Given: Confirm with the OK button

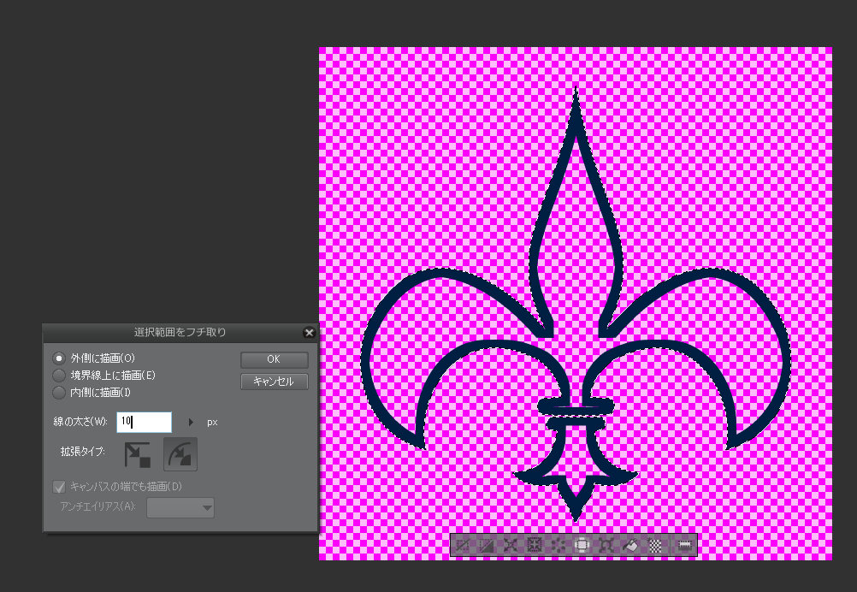Looking at the screenshot, I should pos(274,359).
